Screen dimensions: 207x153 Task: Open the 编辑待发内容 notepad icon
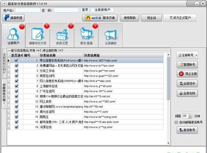(38, 34)
